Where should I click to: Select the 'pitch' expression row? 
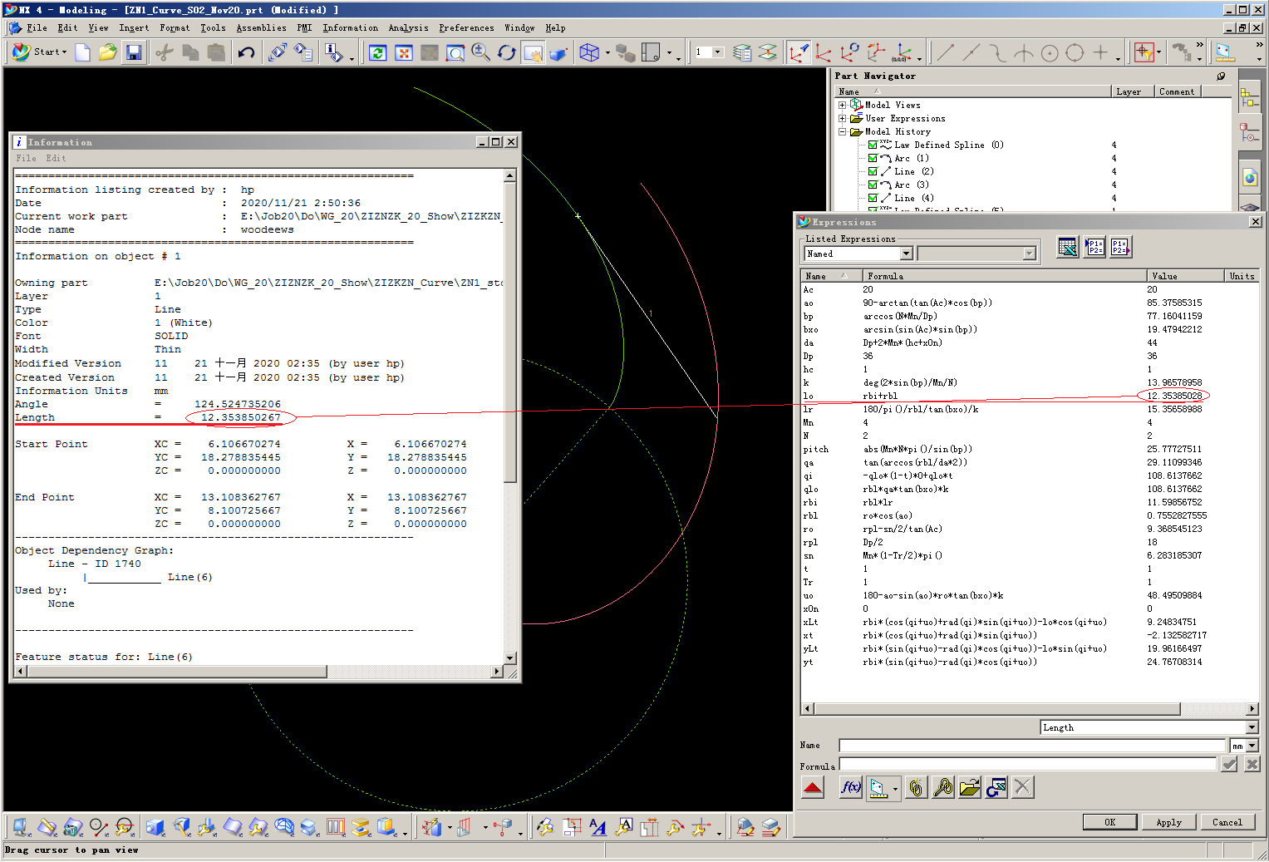tap(1029, 449)
